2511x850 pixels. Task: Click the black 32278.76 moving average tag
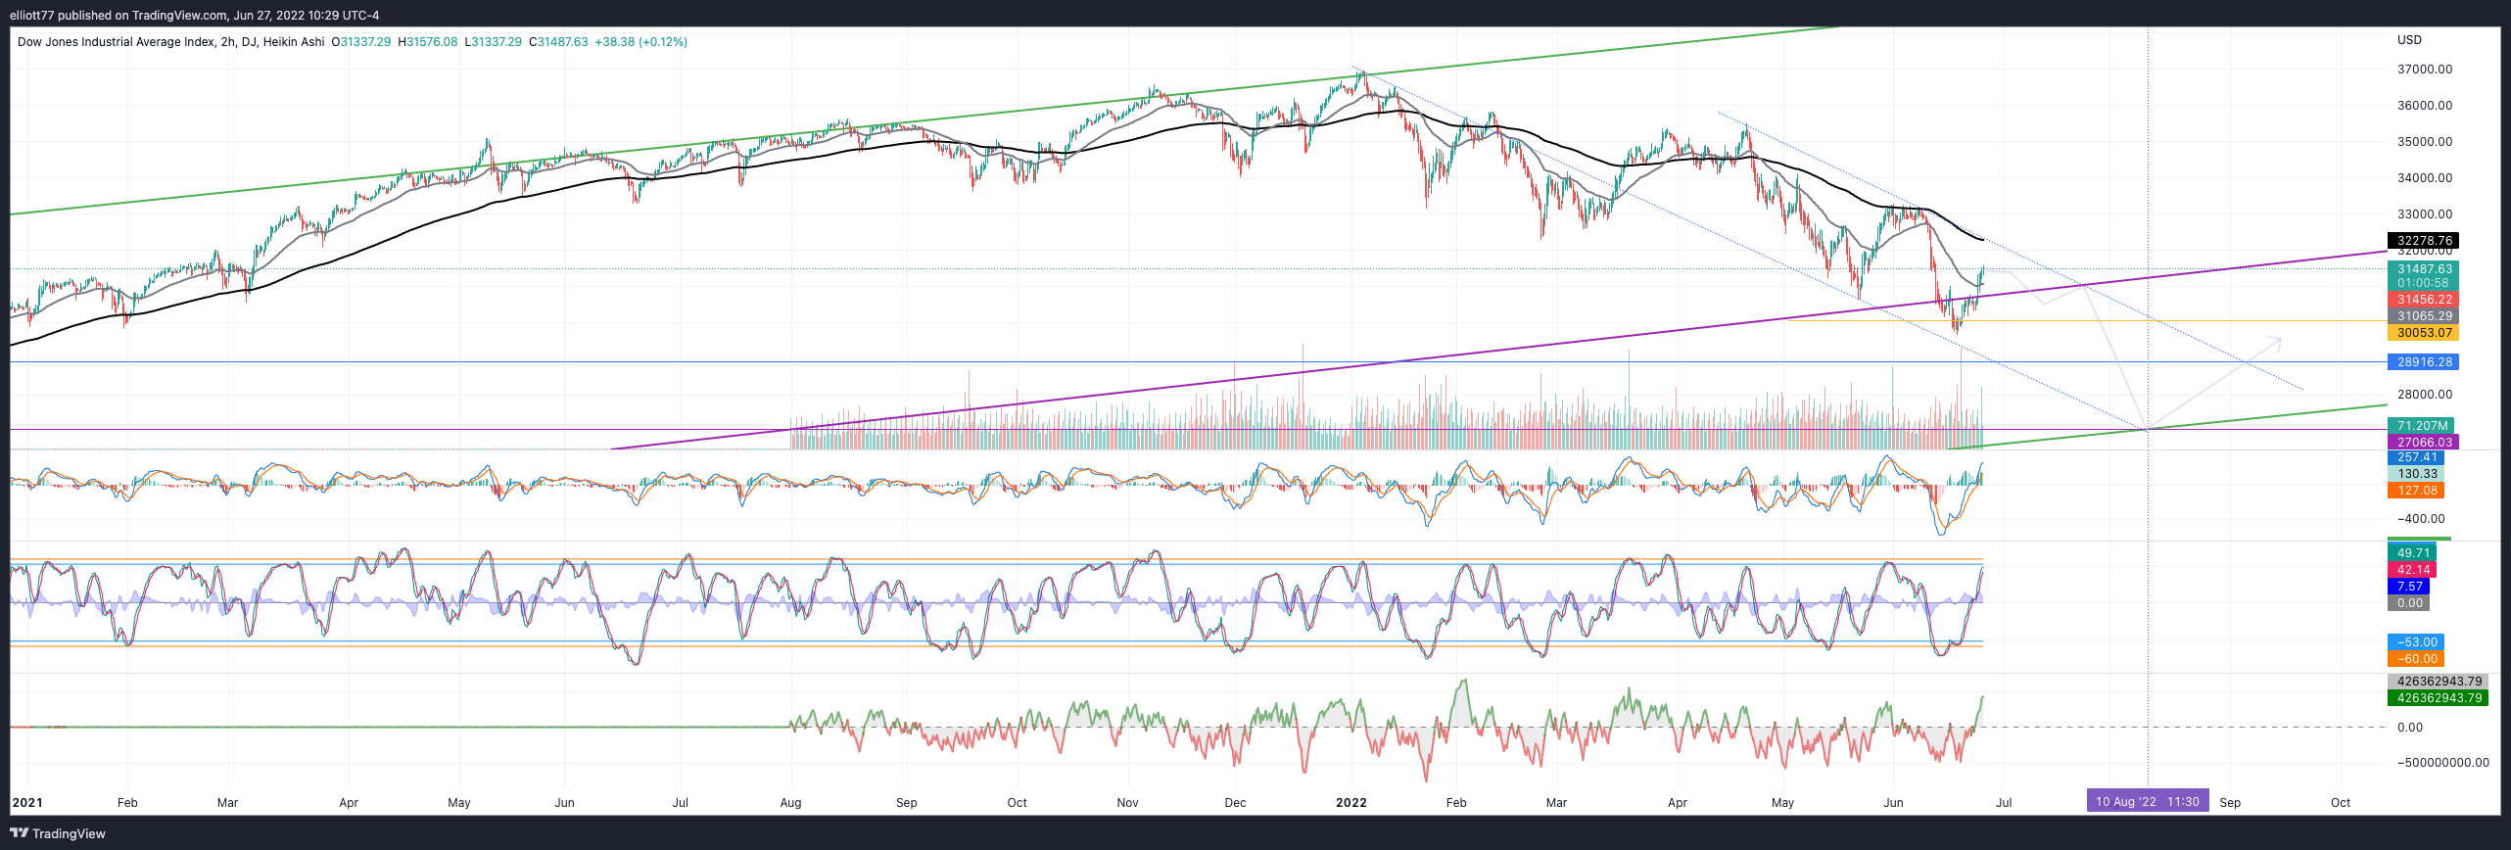point(2424,241)
